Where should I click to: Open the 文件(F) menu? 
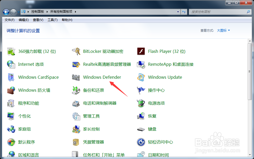[x=10, y=20]
